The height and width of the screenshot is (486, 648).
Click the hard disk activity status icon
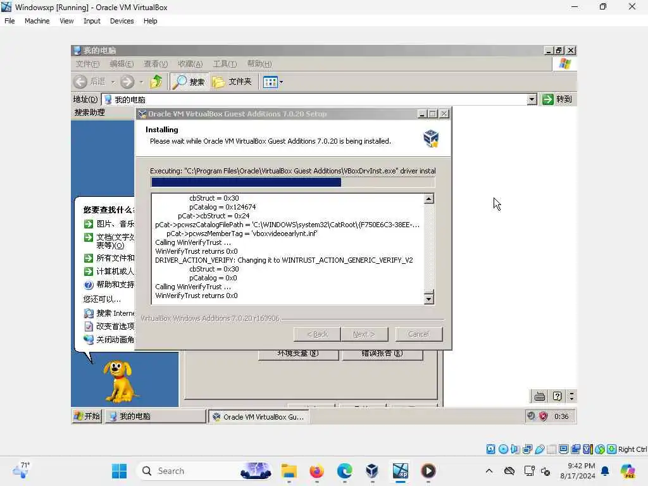[x=490, y=449]
